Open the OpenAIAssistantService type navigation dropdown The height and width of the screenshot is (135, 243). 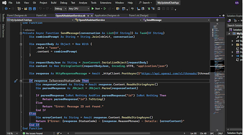(108, 20)
